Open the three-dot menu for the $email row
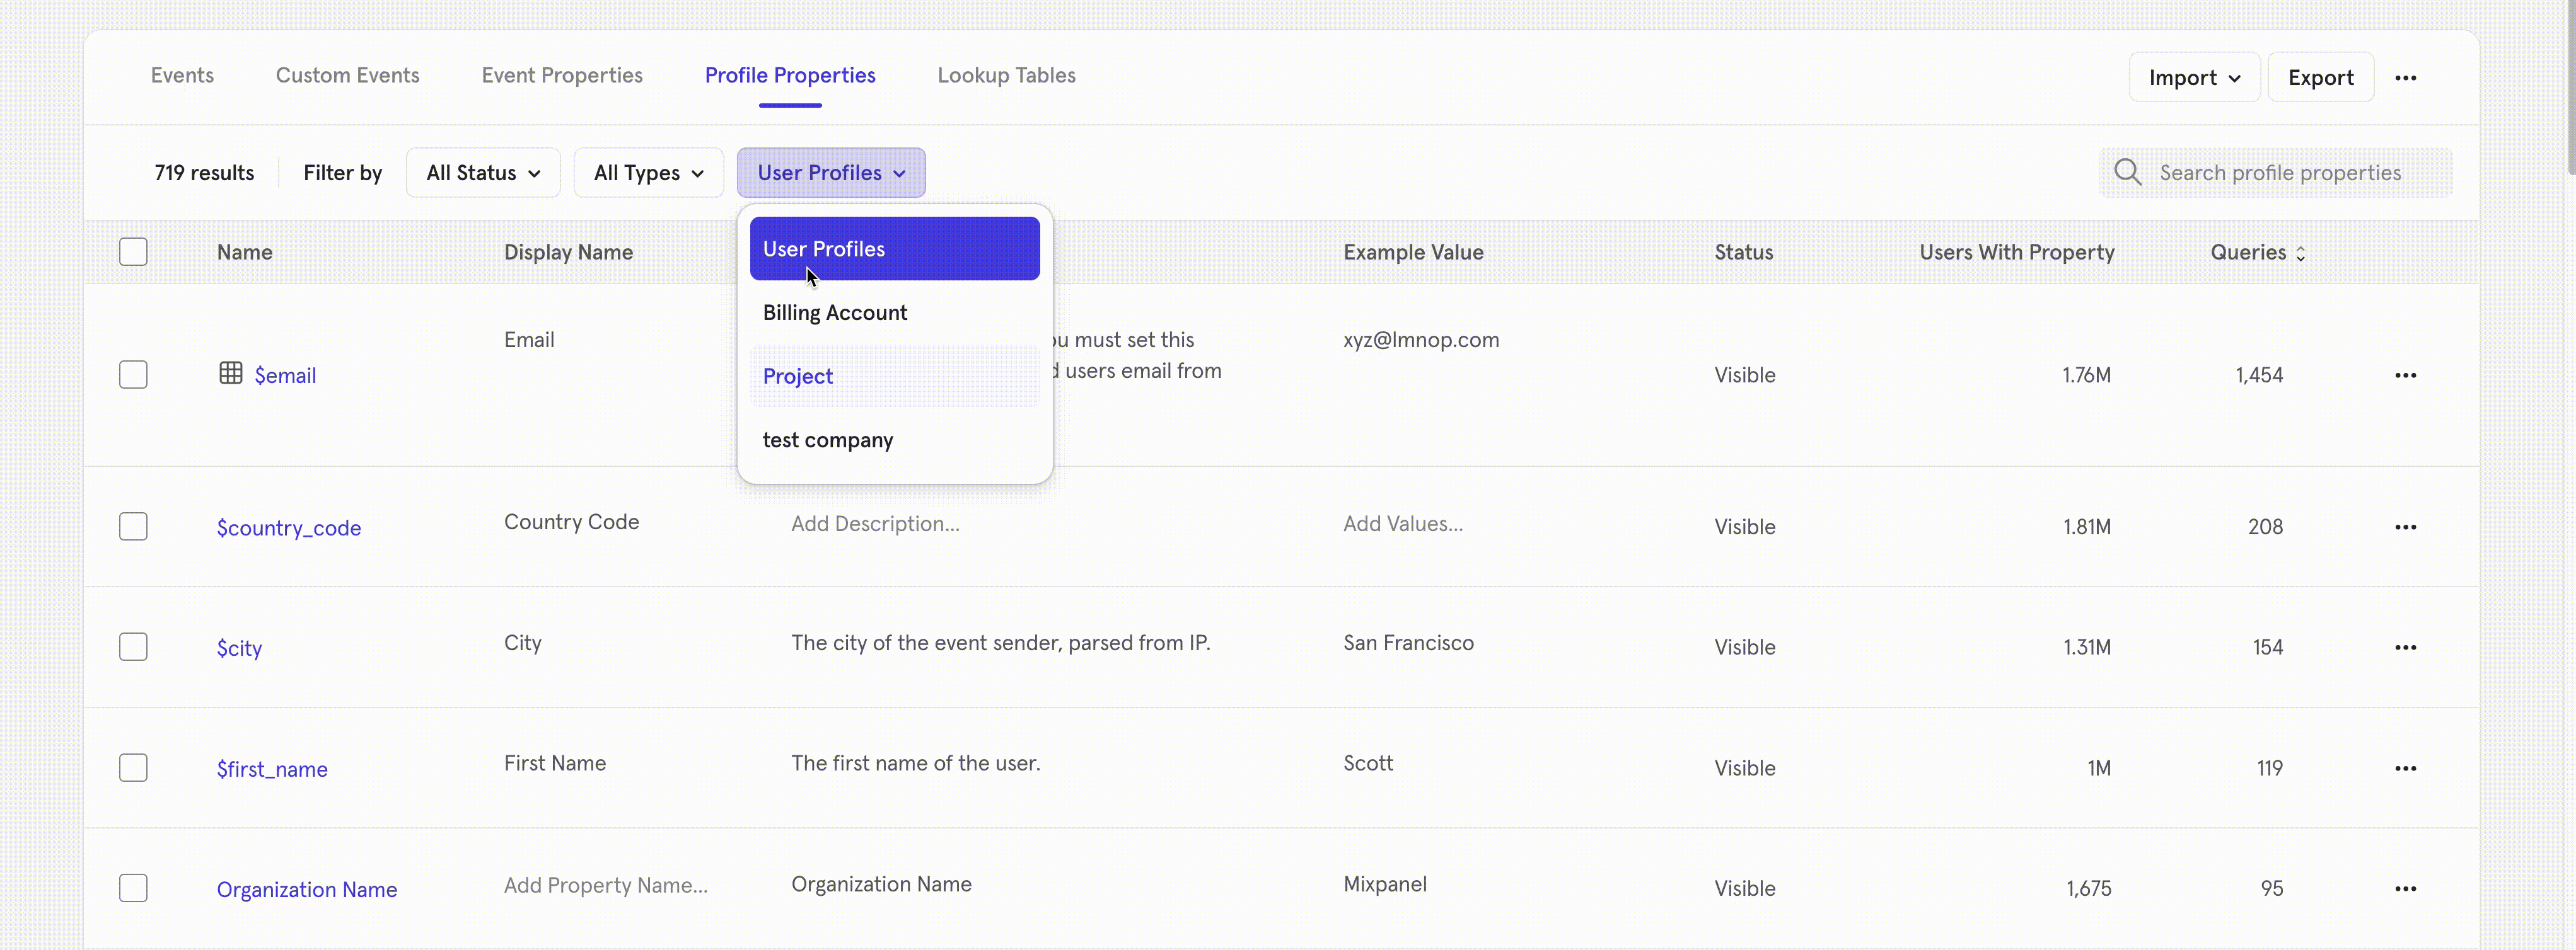 tap(2405, 375)
